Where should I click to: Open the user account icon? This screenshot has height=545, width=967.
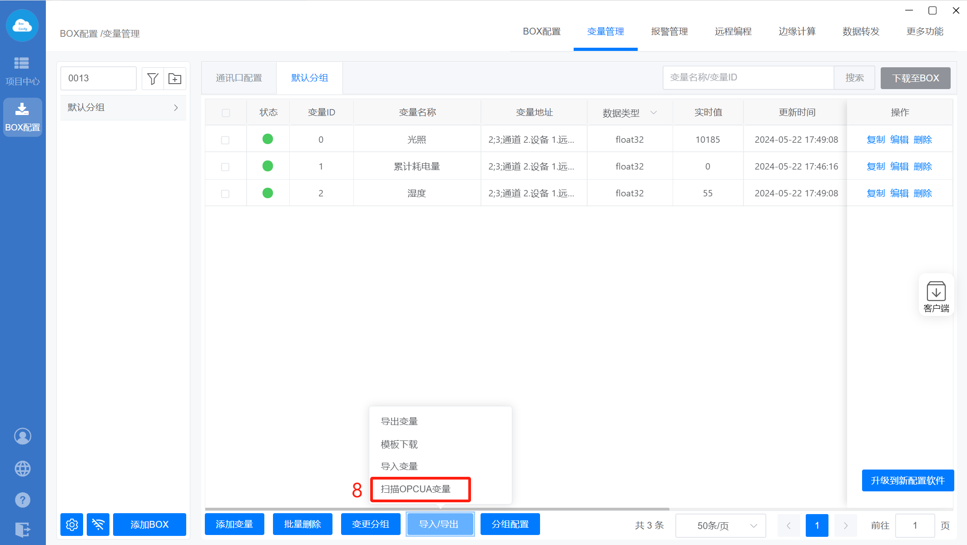(23, 436)
